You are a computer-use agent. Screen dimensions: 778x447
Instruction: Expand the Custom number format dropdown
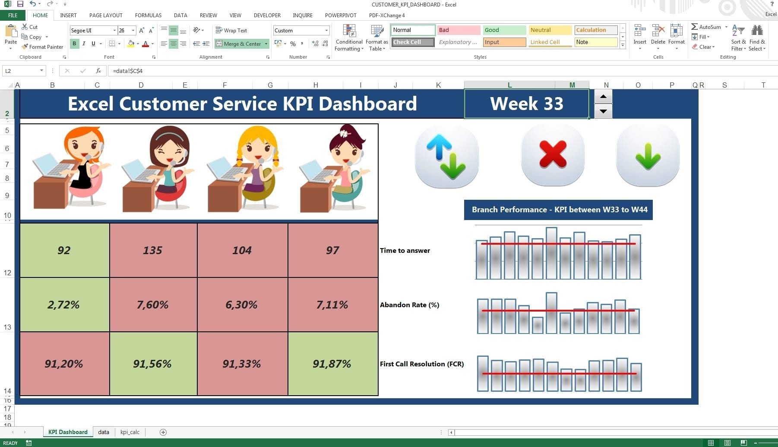pyautogui.click(x=327, y=30)
